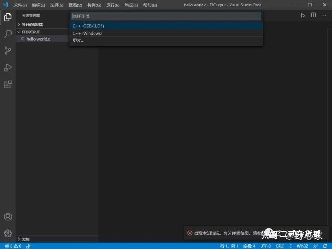
Task: Choose the 更多... option in the list
Action: tap(166, 41)
